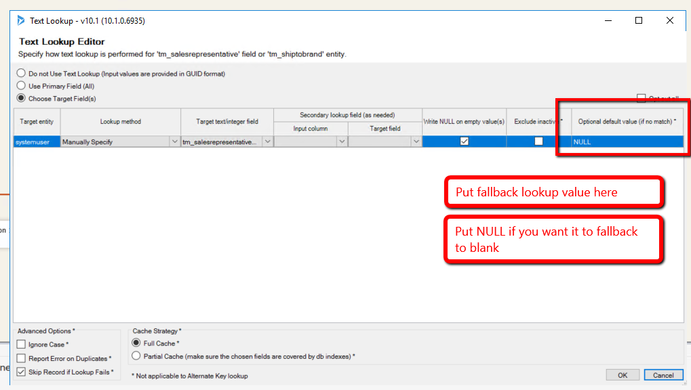691x390 pixels.
Task: Expand tm_salesrepresentative target field dropdown
Action: click(267, 142)
